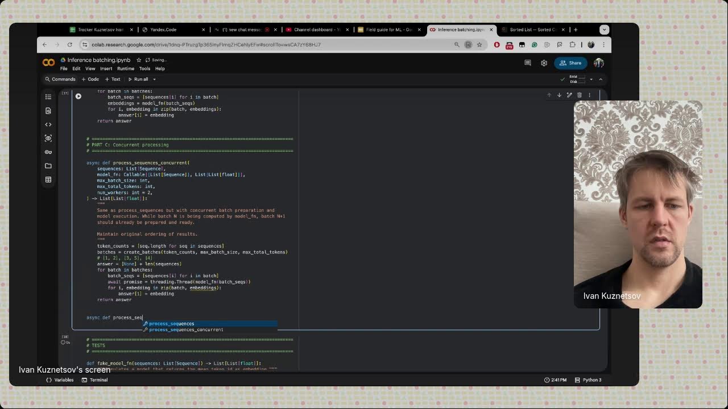Open the Files folder panel
Viewport: 728px width, 409px height.
tap(48, 166)
